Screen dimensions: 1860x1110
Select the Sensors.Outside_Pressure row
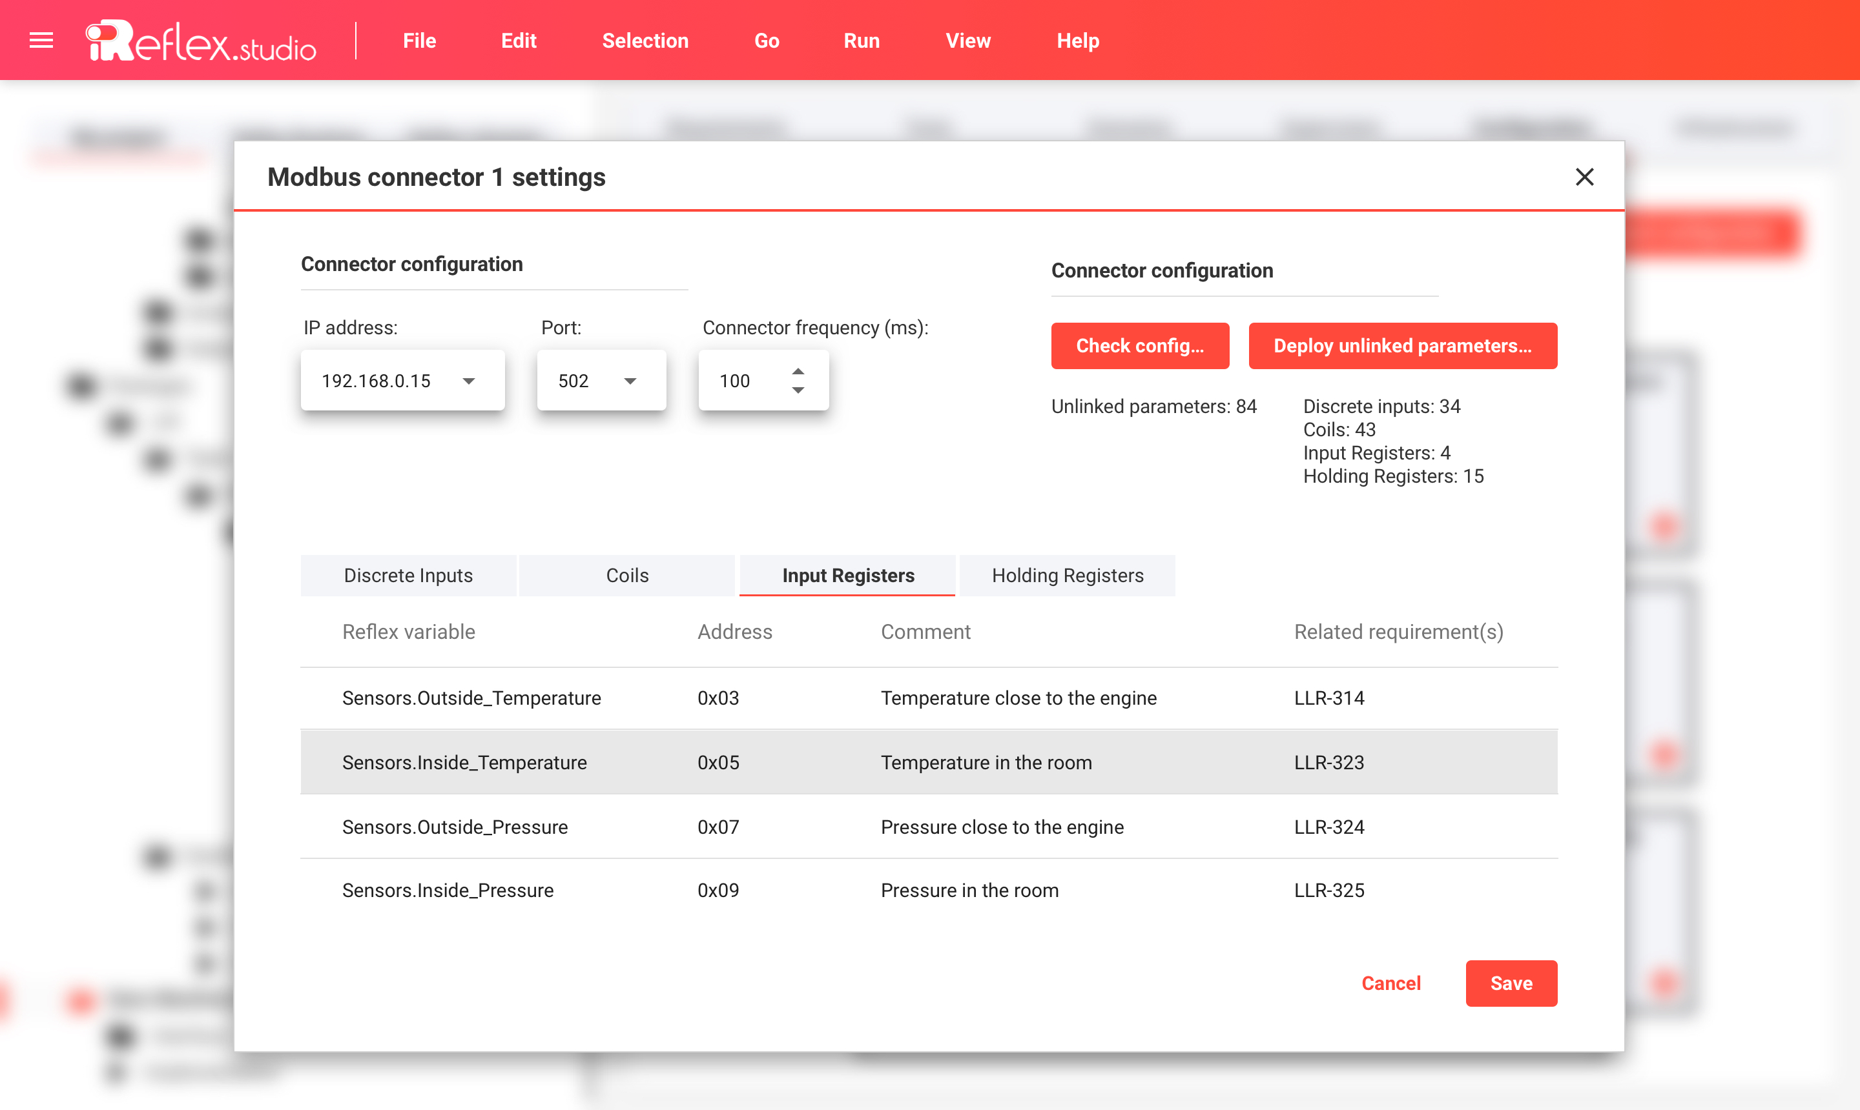(x=929, y=827)
